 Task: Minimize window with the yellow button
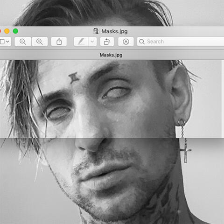(x=7, y=31)
